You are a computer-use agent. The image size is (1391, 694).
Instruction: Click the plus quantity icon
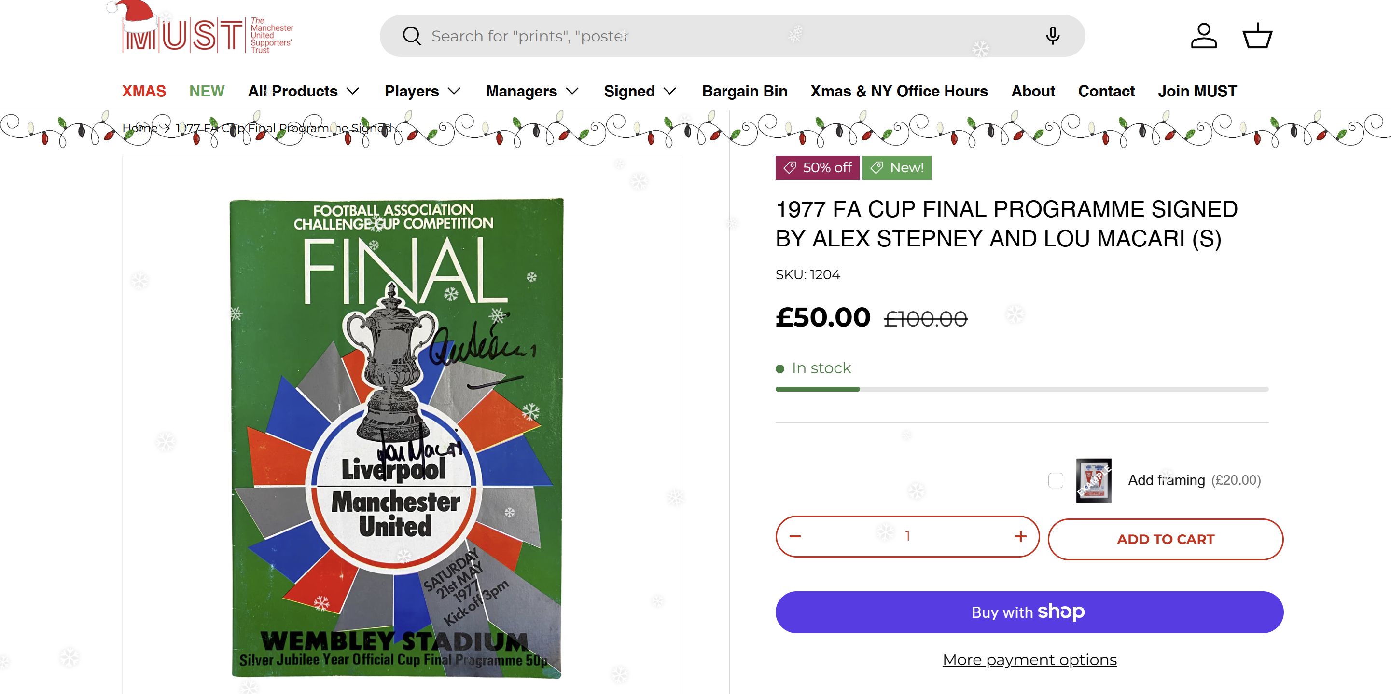tap(1020, 536)
